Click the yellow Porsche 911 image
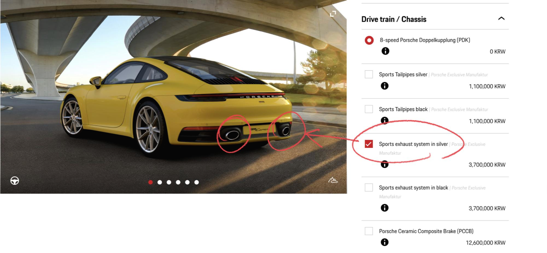547x253 pixels. tap(173, 97)
